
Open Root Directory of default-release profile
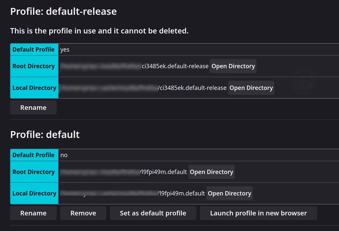pyautogui.click(x=233, y=66)
